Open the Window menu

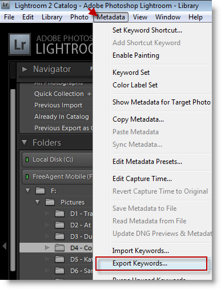click(x=168, y=17)
